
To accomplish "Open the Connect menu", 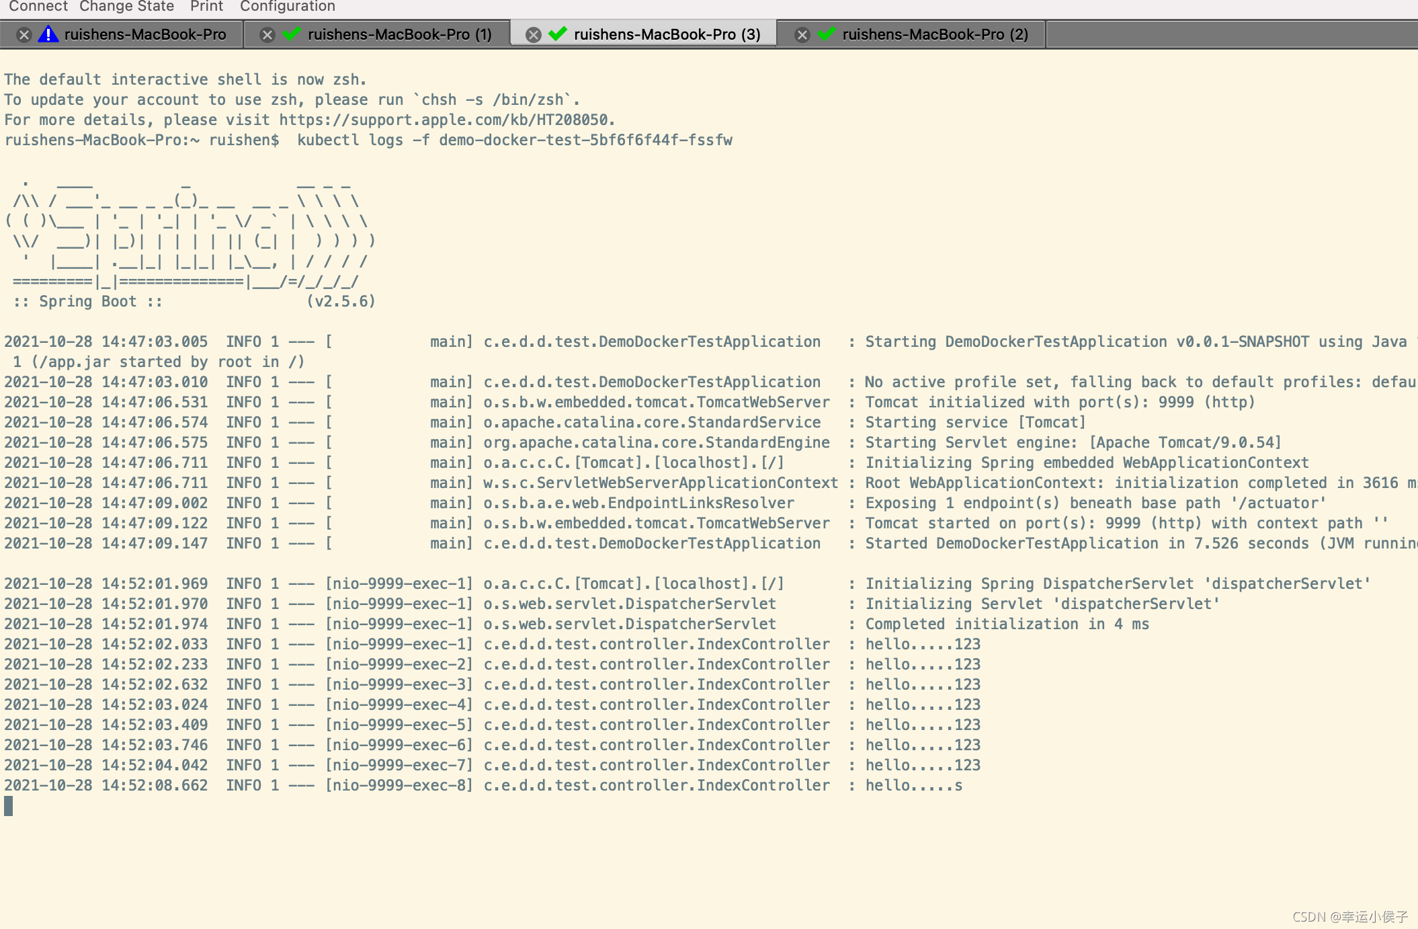I will coord(38,7).
